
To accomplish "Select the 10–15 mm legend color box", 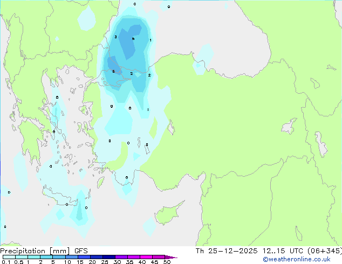I will pos(72,257).
